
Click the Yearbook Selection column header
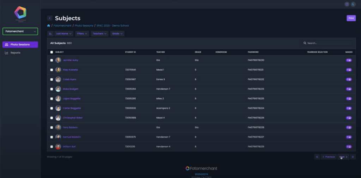317,52
